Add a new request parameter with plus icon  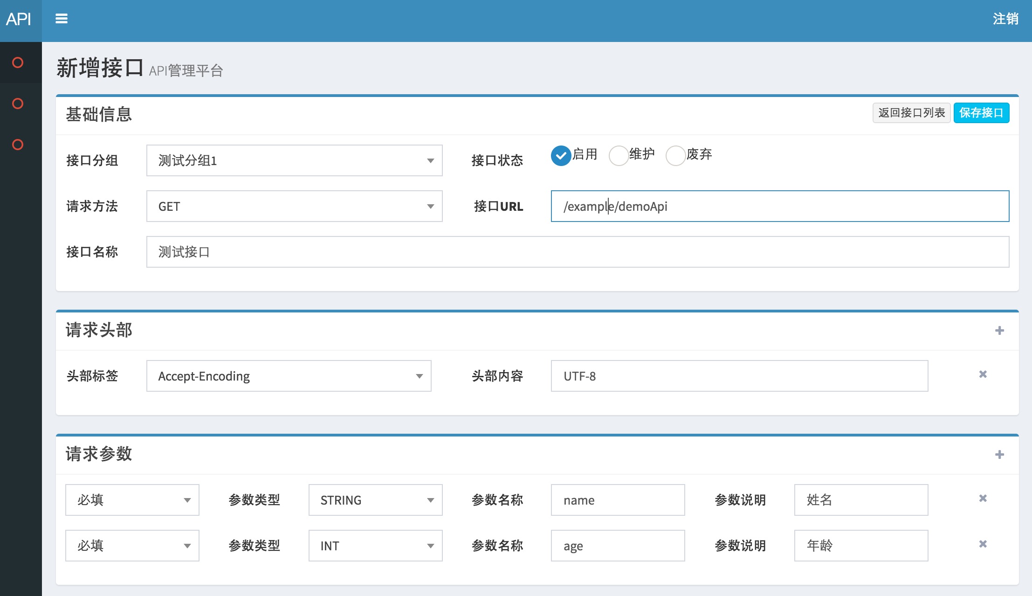click(999, 455)
